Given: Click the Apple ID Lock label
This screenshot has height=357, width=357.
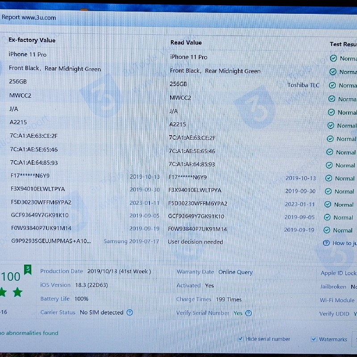Looking at the screenshot, I should point(338,273).
